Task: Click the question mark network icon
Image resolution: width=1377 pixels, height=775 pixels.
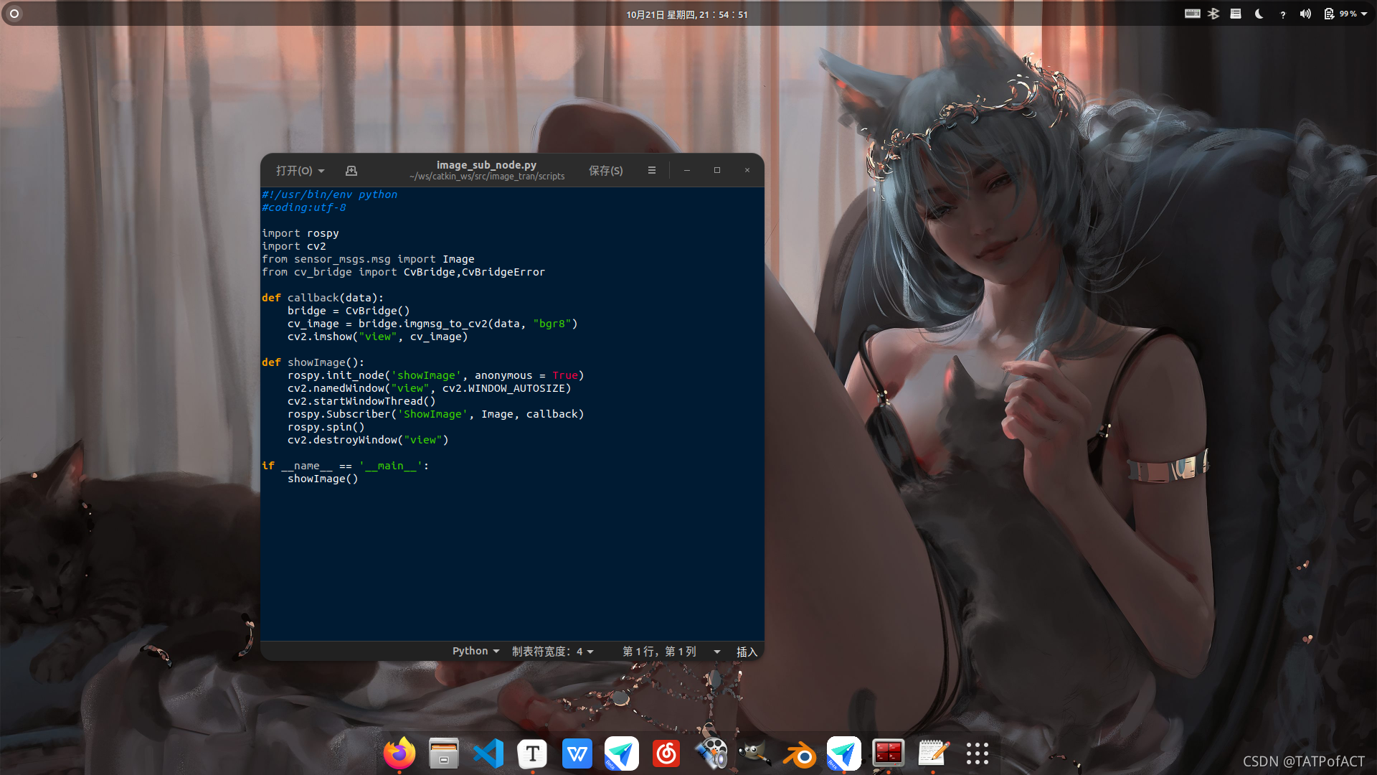Action: point(1283,14)
